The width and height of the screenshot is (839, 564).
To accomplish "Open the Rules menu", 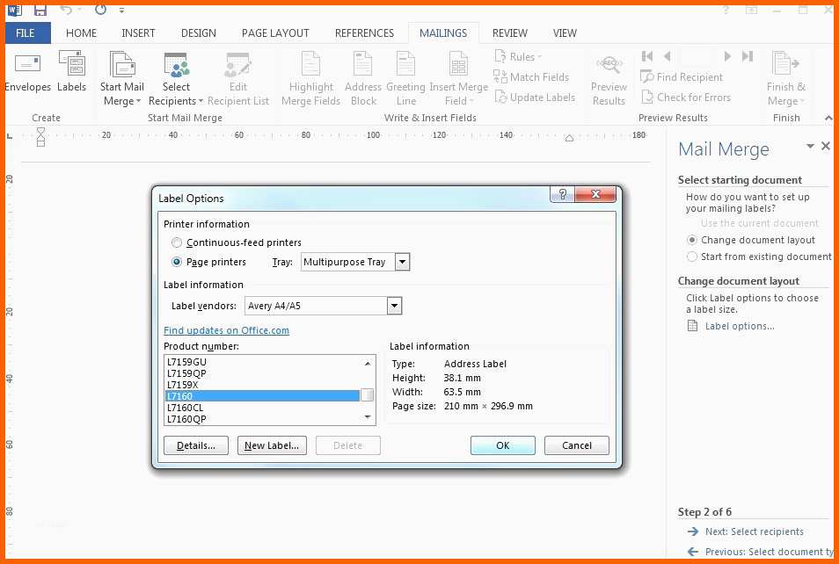I will pyautogui.click(x=518, y=57).
